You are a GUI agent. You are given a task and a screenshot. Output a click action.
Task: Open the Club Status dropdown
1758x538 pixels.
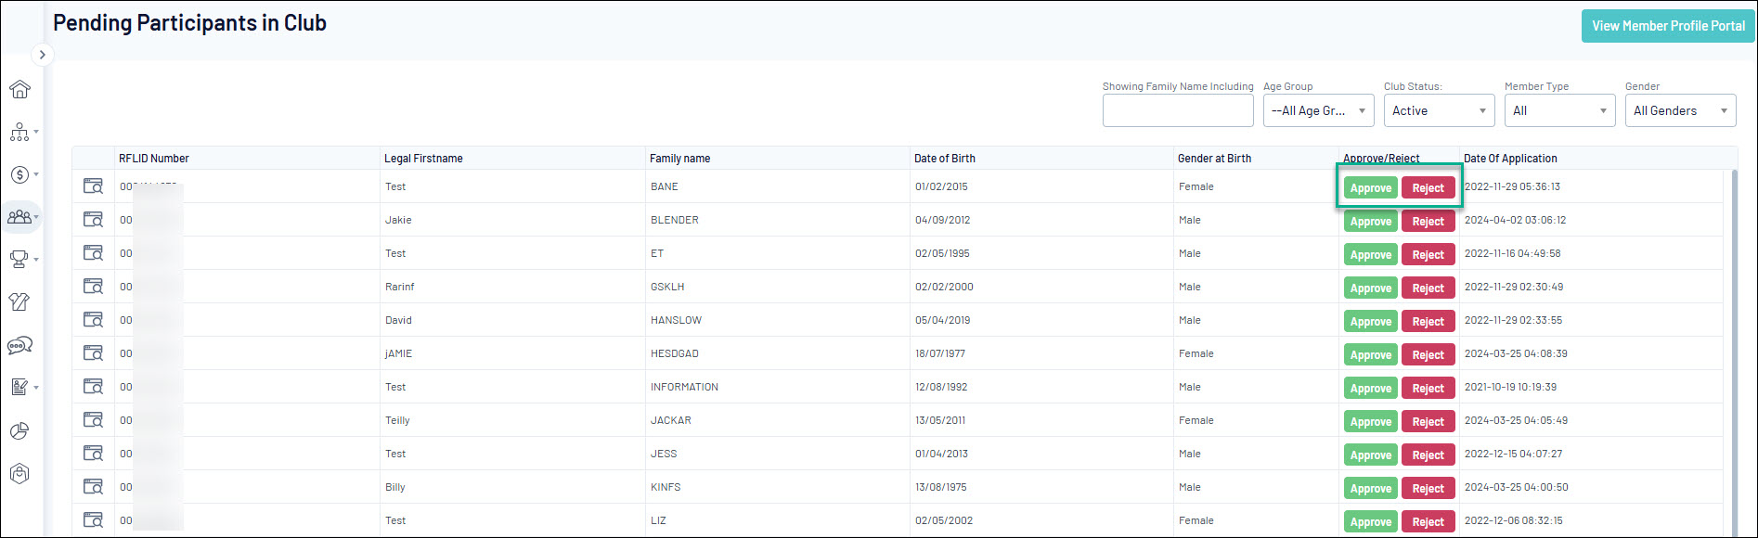coord(1440,110)
